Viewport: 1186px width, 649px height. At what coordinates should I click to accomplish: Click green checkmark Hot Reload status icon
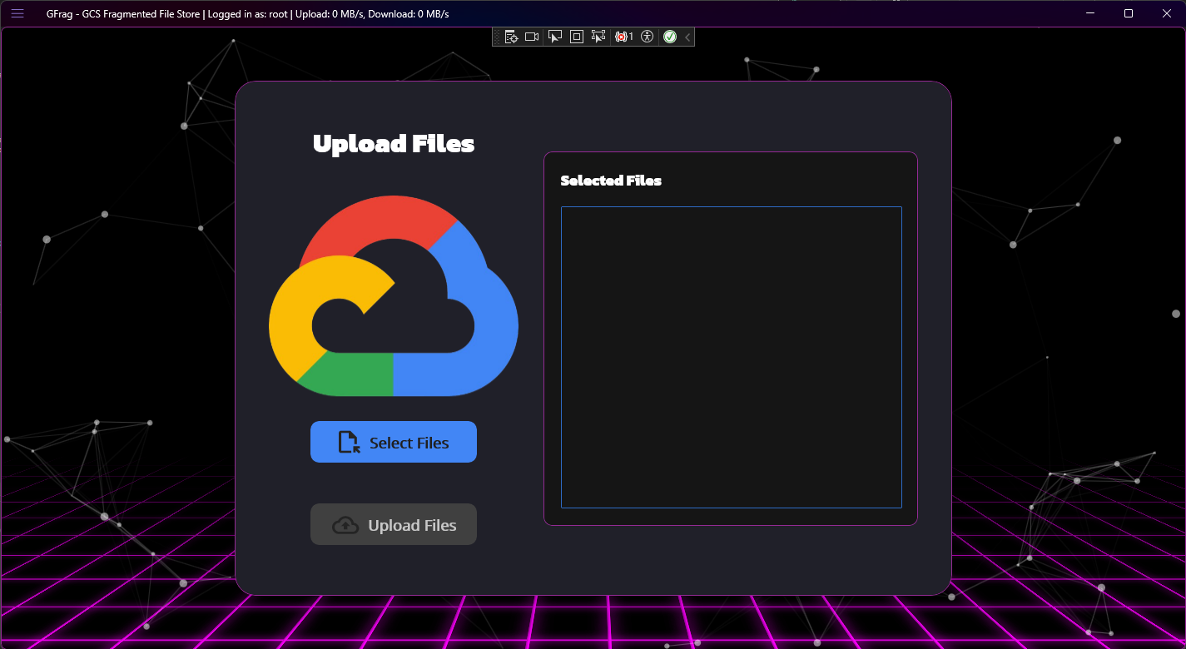click(x=670, y=37)
